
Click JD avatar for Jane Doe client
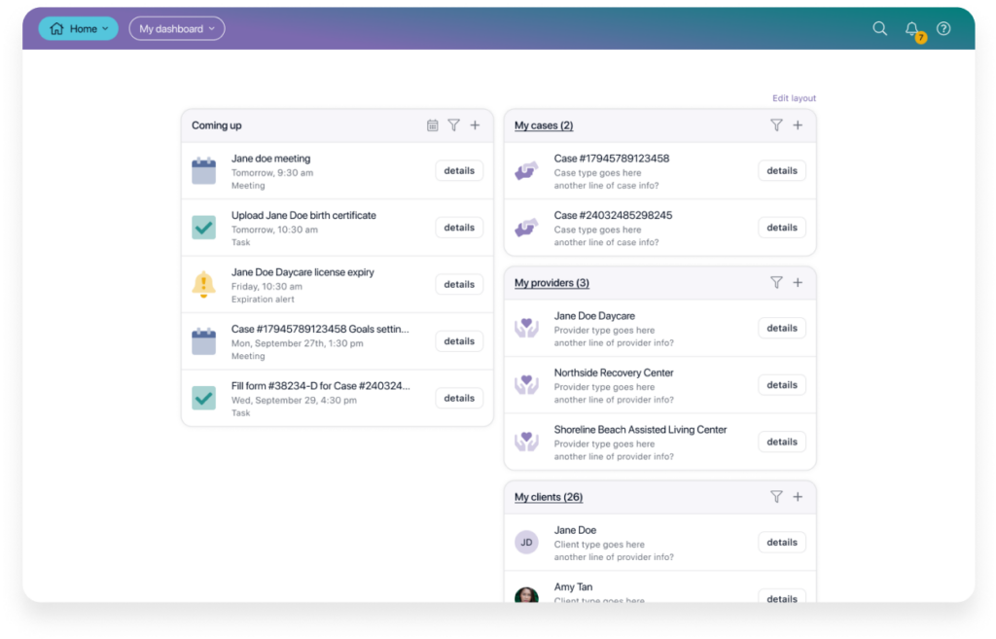526,542
